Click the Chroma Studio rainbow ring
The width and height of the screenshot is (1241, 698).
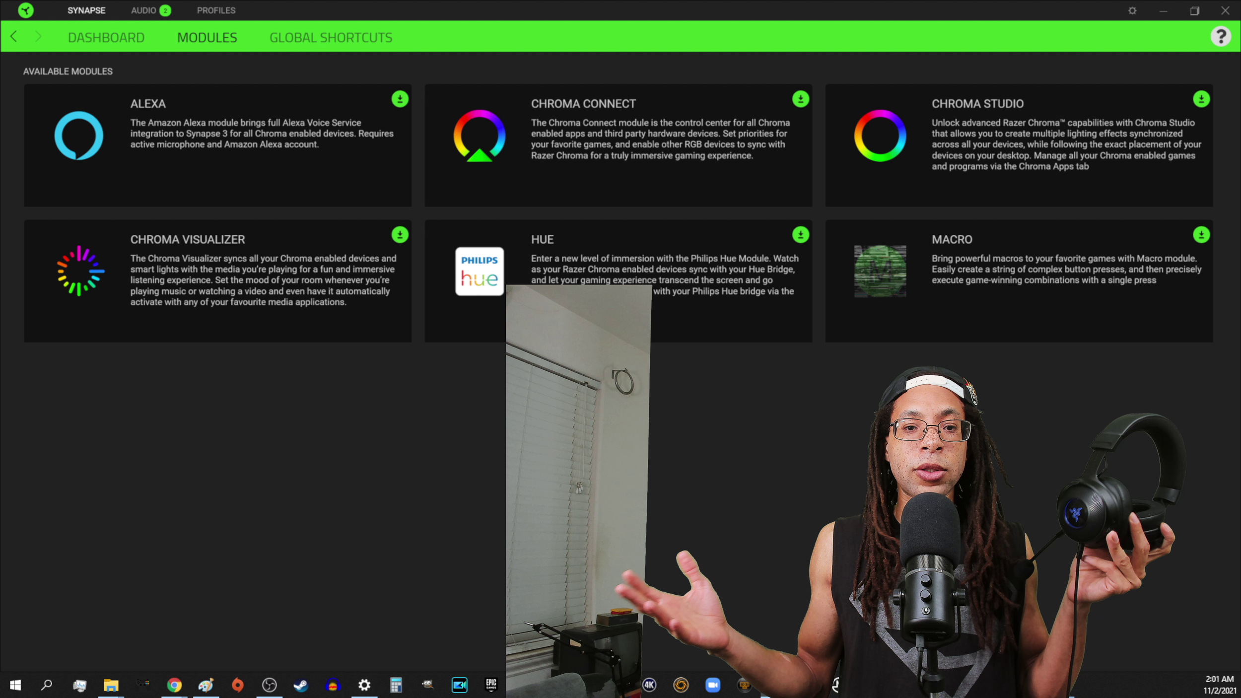coord(880,136)
